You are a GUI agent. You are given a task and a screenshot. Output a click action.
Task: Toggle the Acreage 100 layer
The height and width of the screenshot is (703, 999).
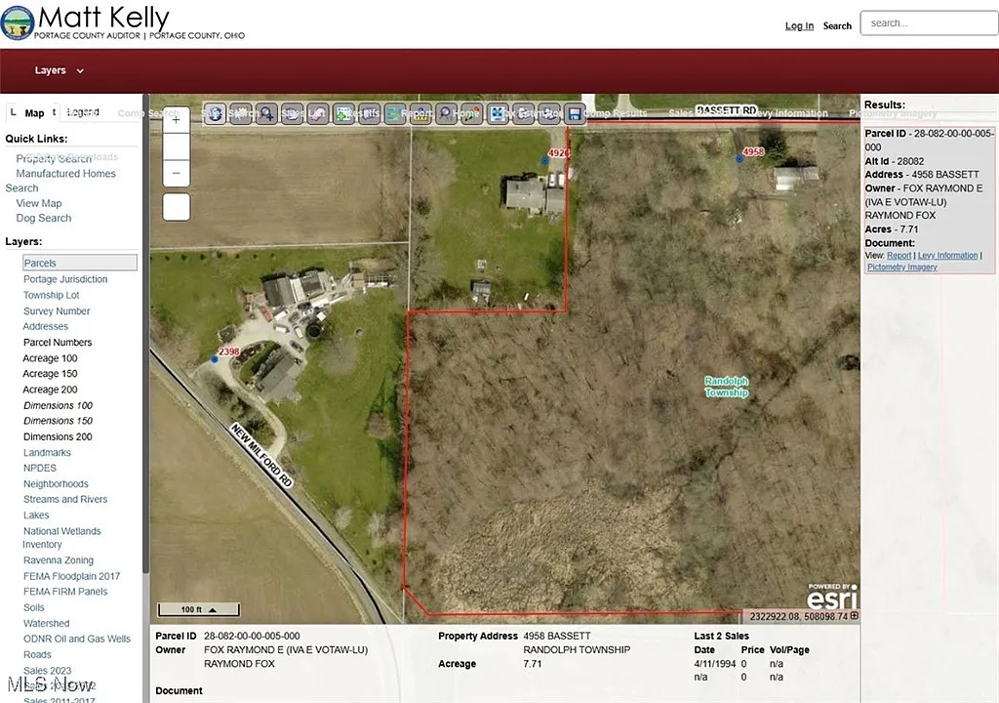(50, 358)
